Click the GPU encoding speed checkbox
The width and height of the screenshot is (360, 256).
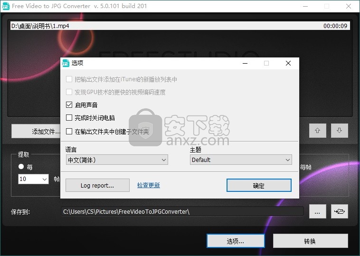[69, 92]
